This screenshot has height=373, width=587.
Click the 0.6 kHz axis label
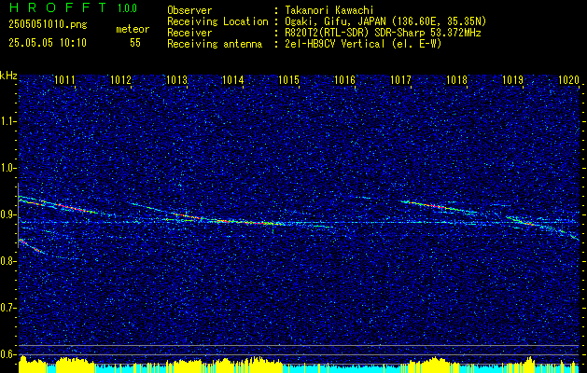click(7, 354)
